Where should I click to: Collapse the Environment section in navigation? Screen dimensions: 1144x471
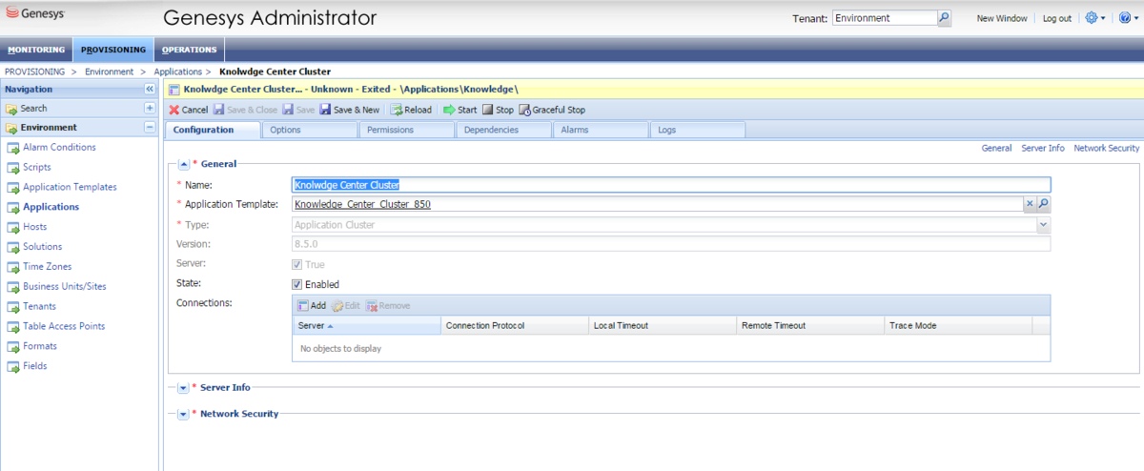(149, 127)
